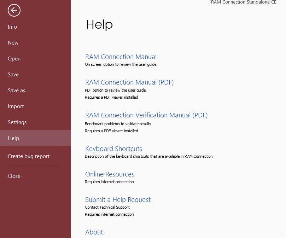Viewport: 286px width, 238px height.
Task: Click Save in the sidebar
Action: click(x=13, y=75)
